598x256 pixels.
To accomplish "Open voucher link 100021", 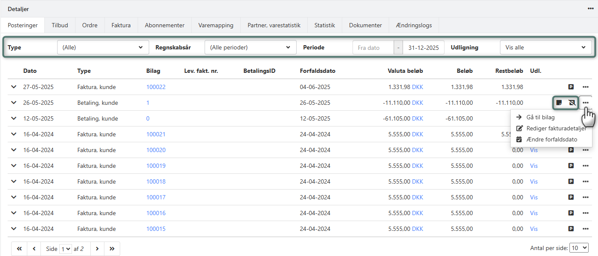I will pyautogui.click(x=156, y=134).
